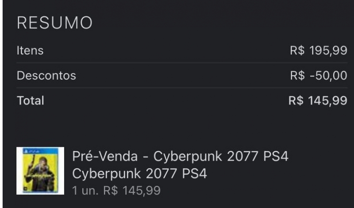This screenshot has width=354, height=208.
Task: Open the Pré-Venda - Cyberpunk 2077 PS4 title
Action: pyautogui.click(x=180, y=157)
